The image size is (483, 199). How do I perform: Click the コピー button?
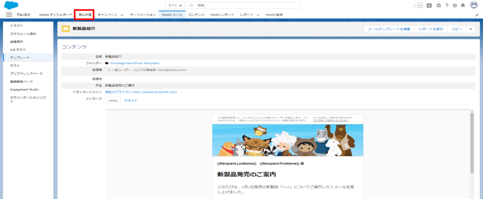click(x=456, y=29)
